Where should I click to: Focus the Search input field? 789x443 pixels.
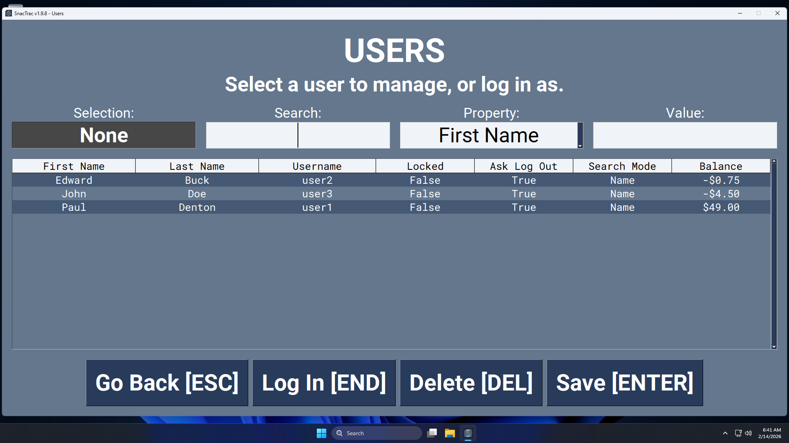coord(298,135)
